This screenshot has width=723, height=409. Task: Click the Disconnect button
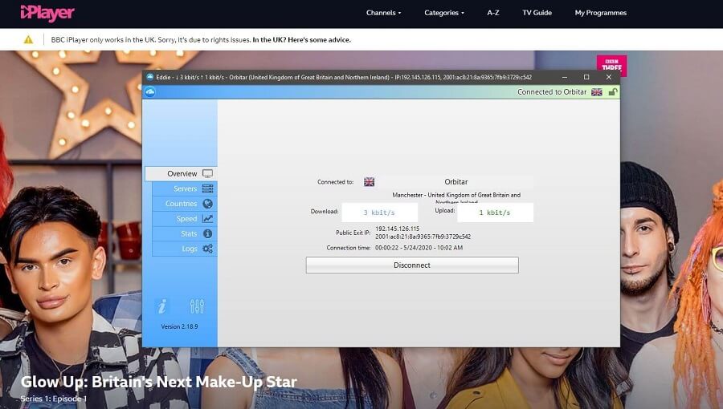[x=412, y=265]
